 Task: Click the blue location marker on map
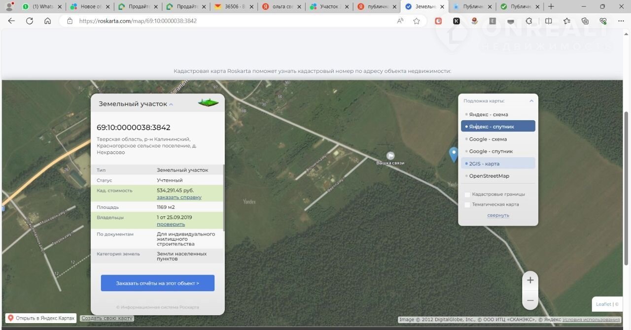tap(454, 154)
